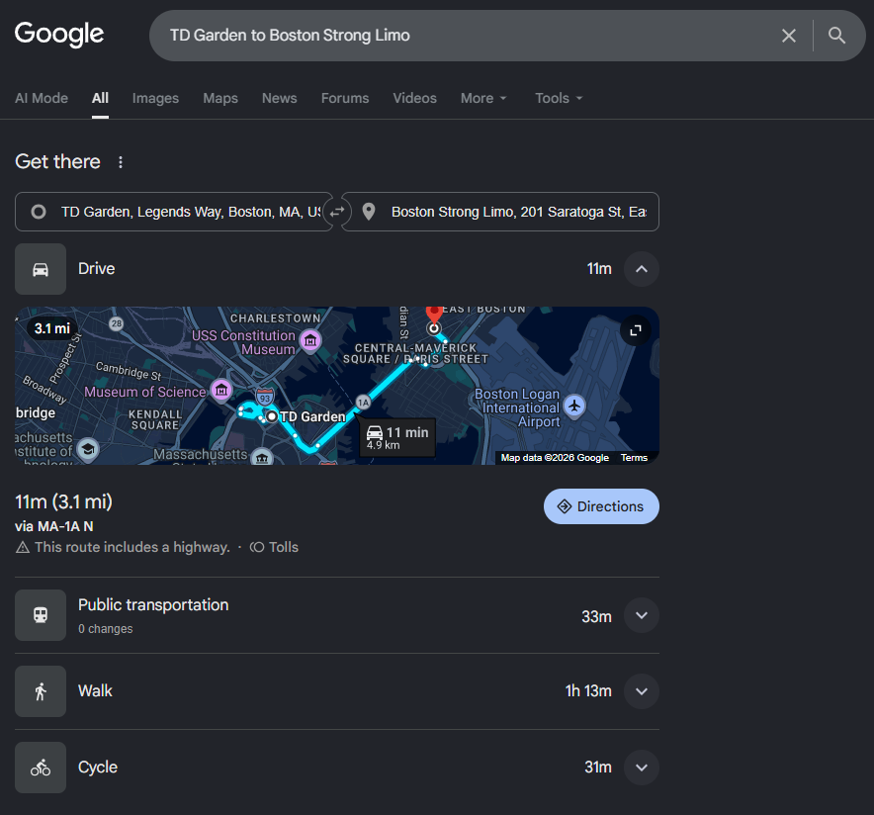Click 'This route includes a highway.' note
The width and height of the screenshot is (874, 815).
click(132, 547)
